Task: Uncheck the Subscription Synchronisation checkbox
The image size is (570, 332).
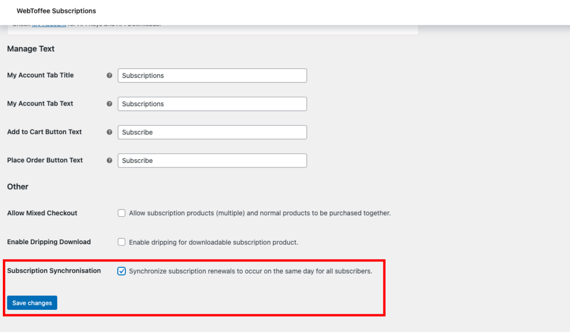Action: click(121, 271)
